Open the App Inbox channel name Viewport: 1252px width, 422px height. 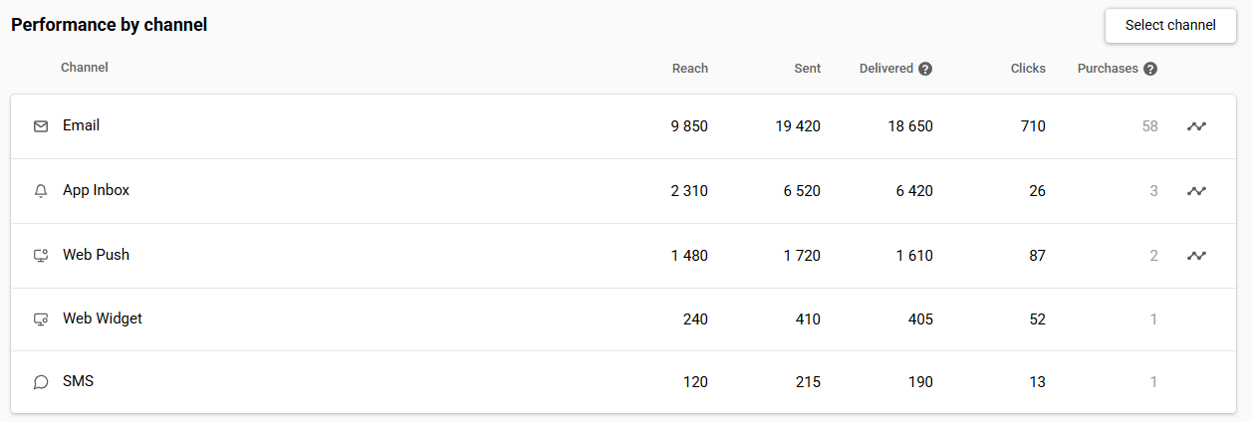point(97,190)
